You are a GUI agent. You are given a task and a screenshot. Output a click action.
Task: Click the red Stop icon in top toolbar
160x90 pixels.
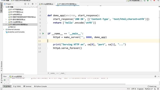click(154, 0)
